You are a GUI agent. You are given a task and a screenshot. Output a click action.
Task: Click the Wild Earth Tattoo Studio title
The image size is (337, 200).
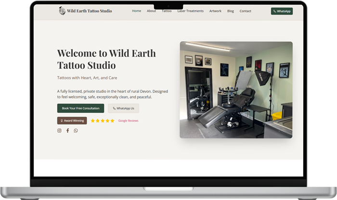click(x=90, y=11)
